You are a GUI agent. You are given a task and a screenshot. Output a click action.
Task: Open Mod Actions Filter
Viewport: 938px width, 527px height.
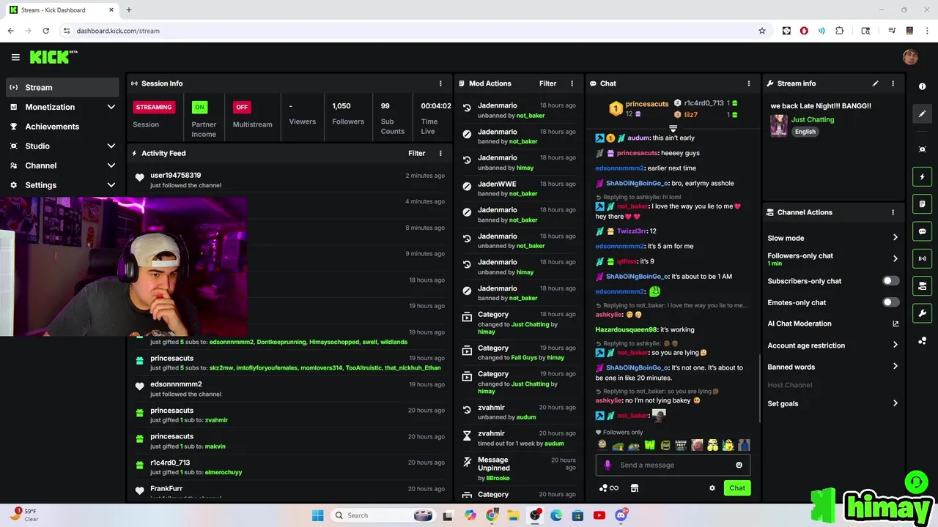coord(547,83)
